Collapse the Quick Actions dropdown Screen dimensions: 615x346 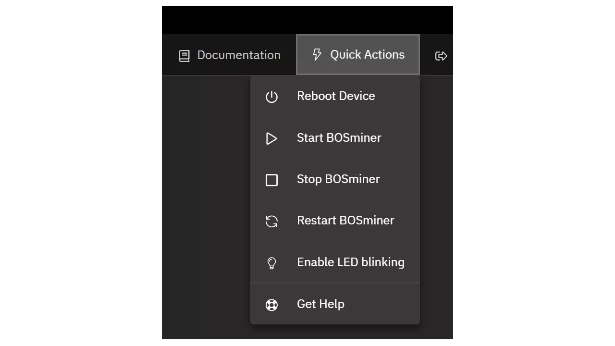[x=358, y=55]
